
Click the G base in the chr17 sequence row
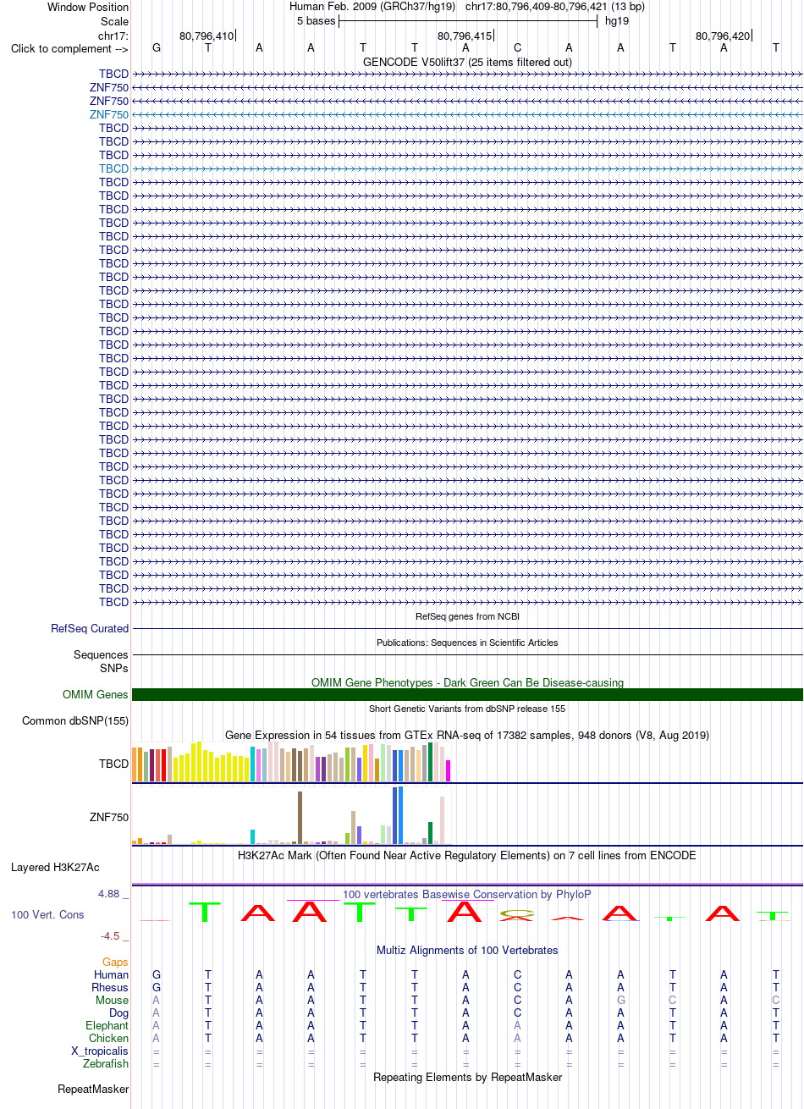click(x=157, y=48)
